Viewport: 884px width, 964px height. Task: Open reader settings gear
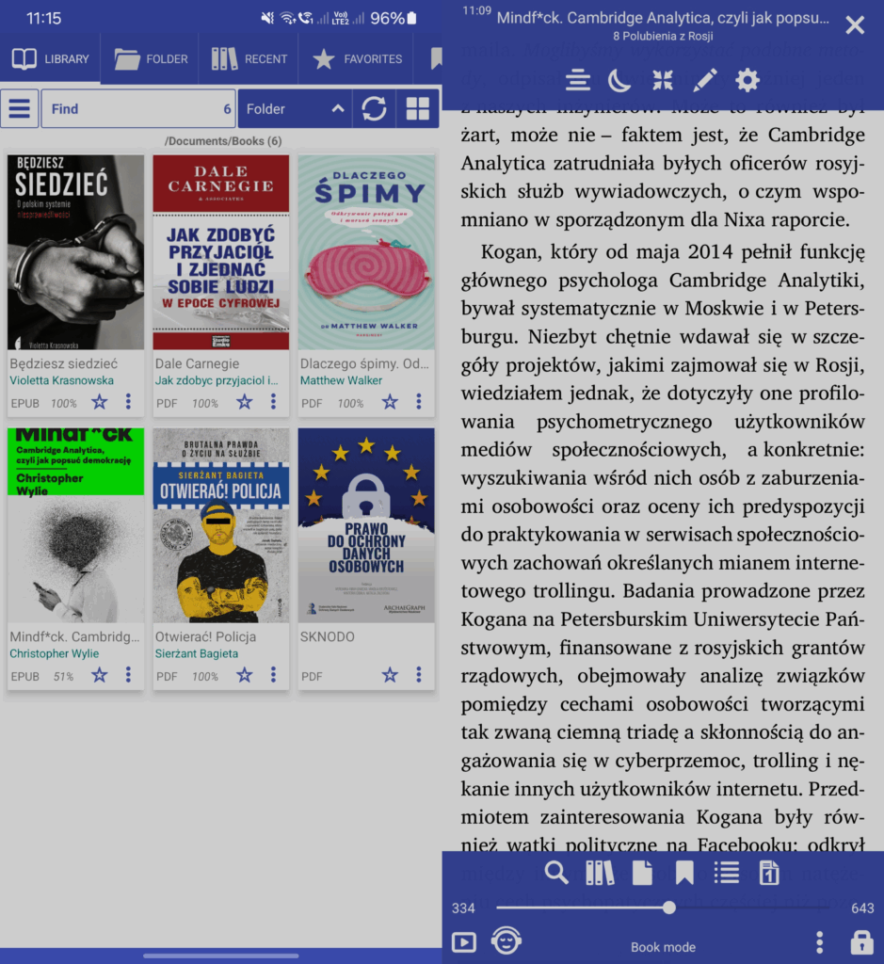tap(747, 81)
